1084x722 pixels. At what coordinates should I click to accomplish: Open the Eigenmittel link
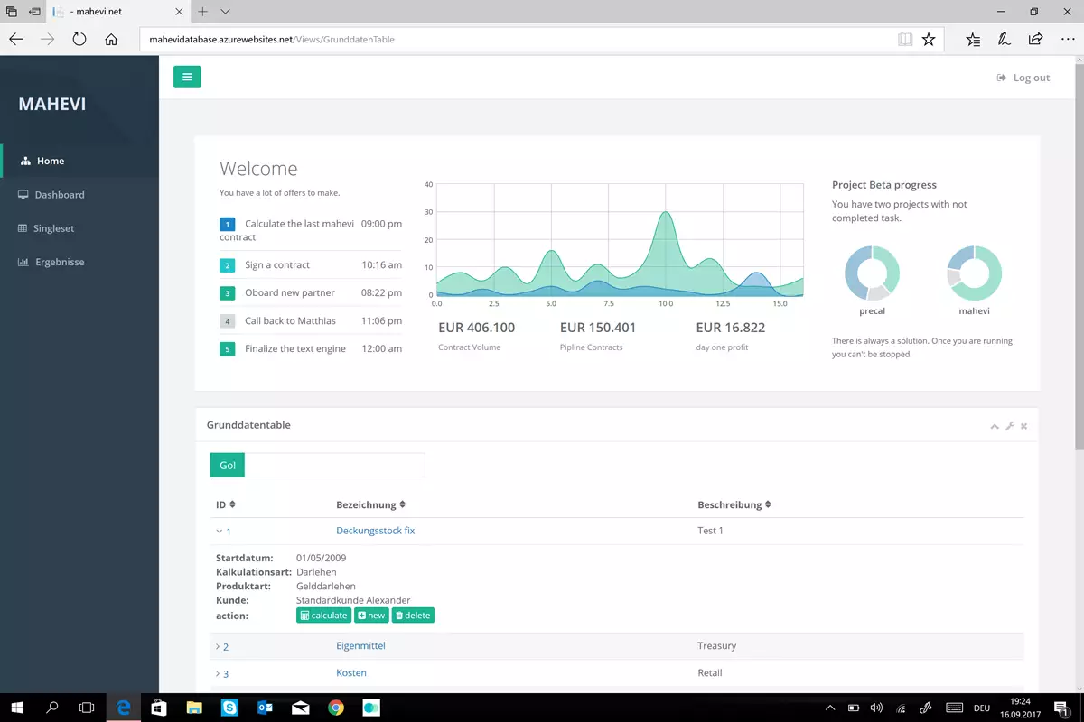pos(360,646)
